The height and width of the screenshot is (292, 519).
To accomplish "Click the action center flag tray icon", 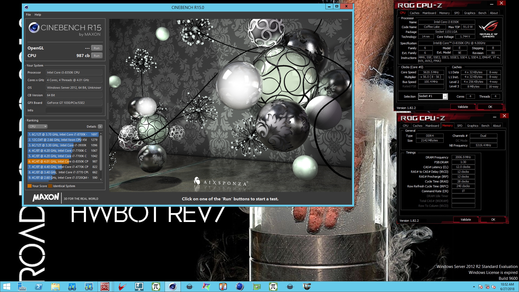I will click(480, 287).
